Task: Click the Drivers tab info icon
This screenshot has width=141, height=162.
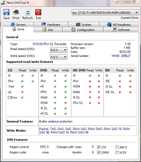Action: click(x=13, y=24)
